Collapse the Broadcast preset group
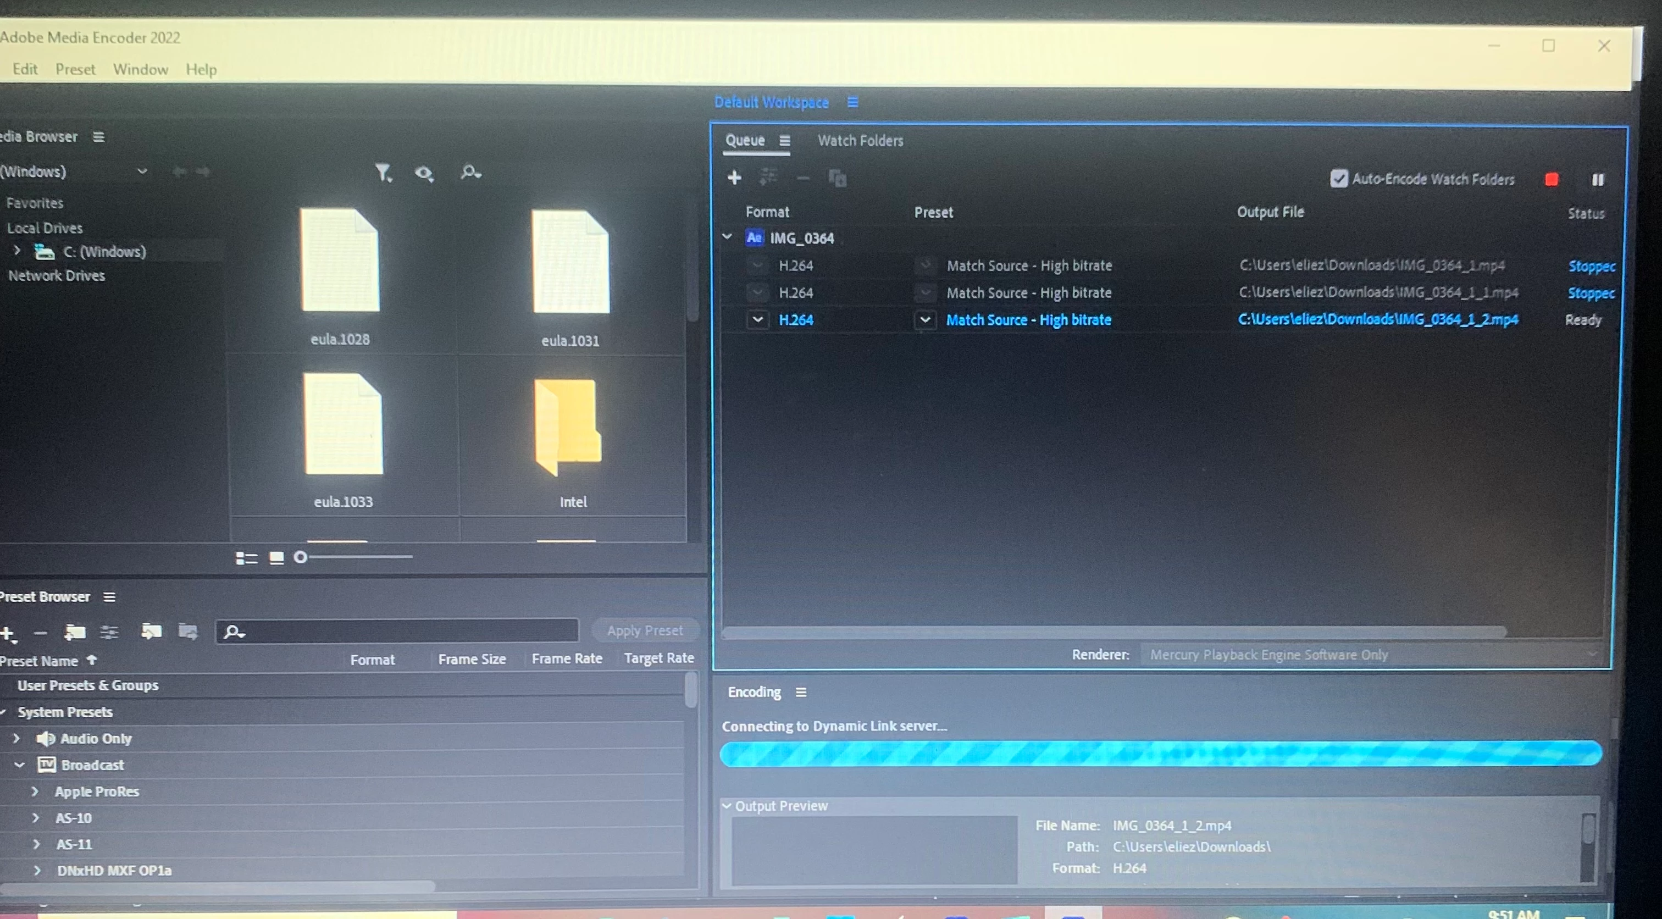Viewport: 1662px width, 919px height. click(x=19, y=765)
